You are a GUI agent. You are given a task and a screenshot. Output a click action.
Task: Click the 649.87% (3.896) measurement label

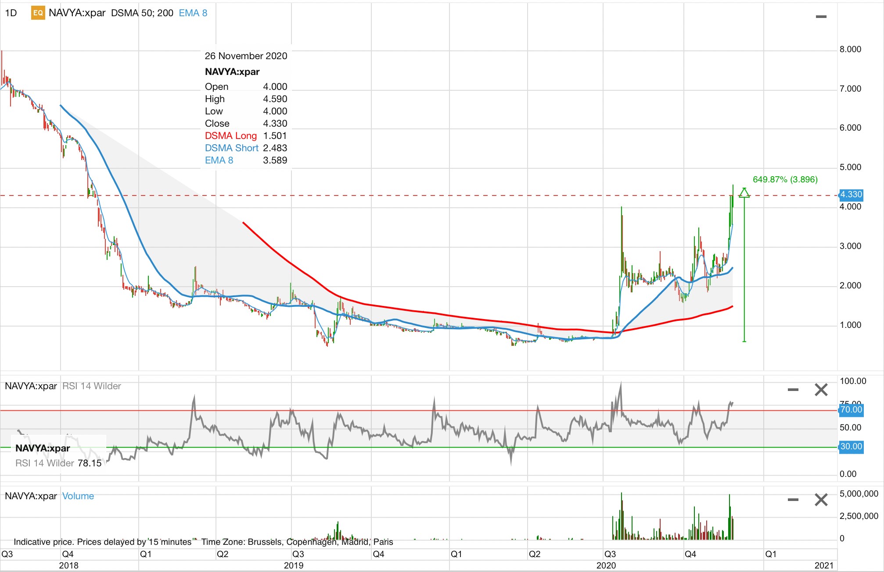click(x=785, y=179)
